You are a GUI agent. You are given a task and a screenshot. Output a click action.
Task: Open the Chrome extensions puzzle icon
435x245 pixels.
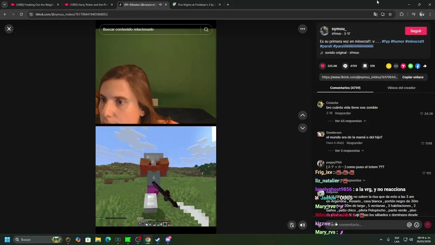pos(401,14)
